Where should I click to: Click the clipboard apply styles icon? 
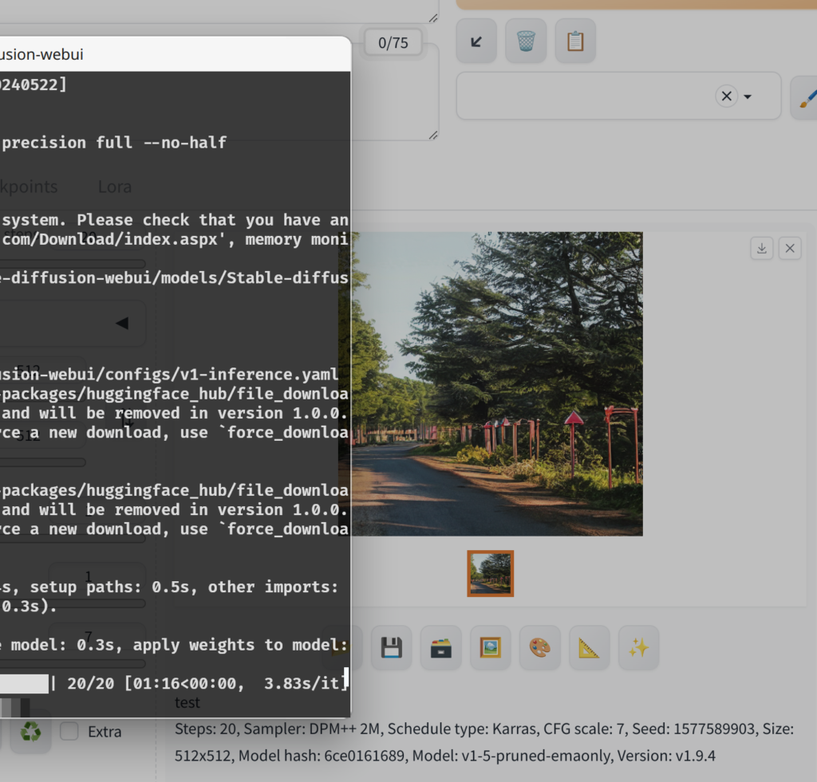[575, 41]
